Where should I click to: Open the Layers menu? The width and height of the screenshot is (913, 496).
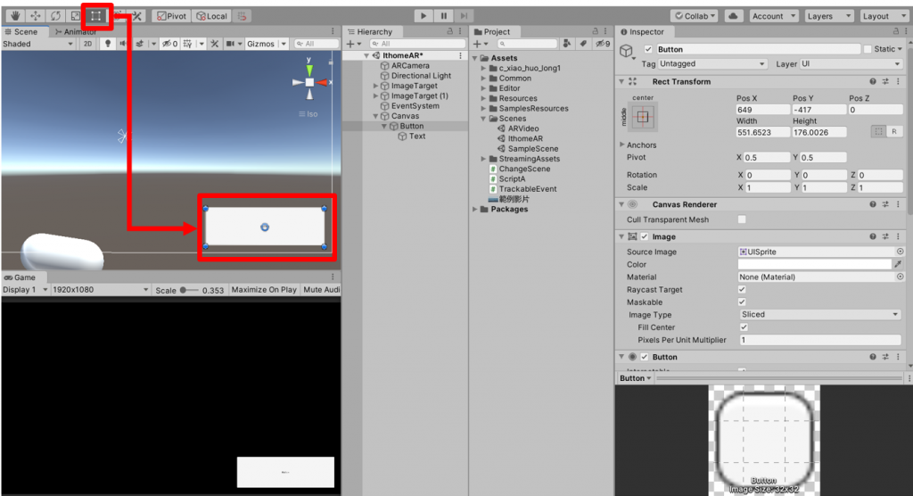click(x=829, y=16)
